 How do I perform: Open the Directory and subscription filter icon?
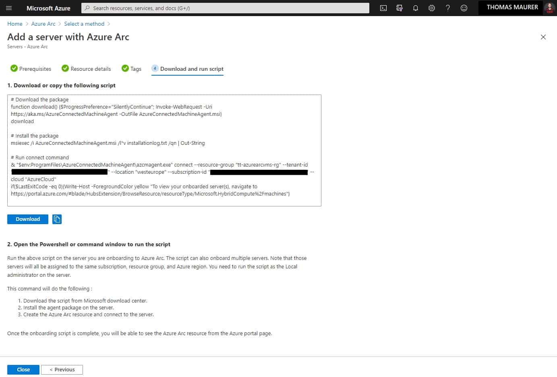click(400, 8)
